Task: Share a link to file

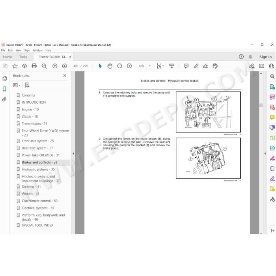Action: 252,66
